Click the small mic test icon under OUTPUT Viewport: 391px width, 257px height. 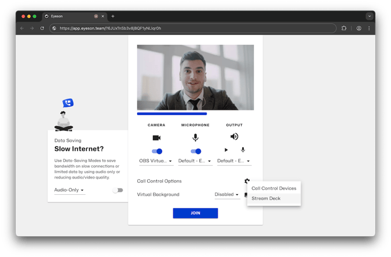pos(243,150)
